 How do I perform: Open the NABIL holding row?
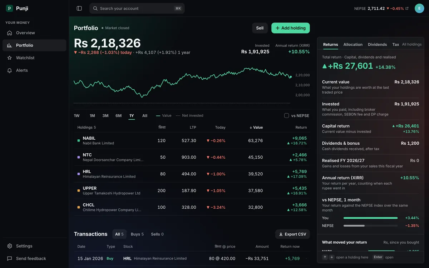pos(192,140)
